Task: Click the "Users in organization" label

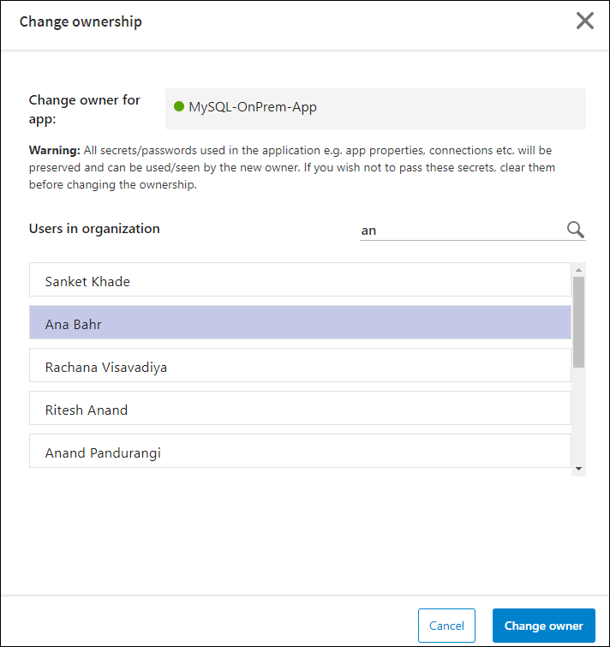Action: tap(94, 229)
